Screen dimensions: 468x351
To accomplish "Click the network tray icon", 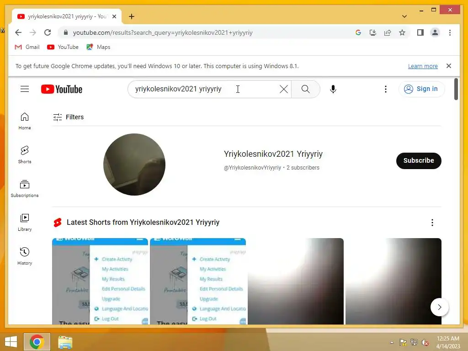I will pyautogui.click(x=414, y=342).
